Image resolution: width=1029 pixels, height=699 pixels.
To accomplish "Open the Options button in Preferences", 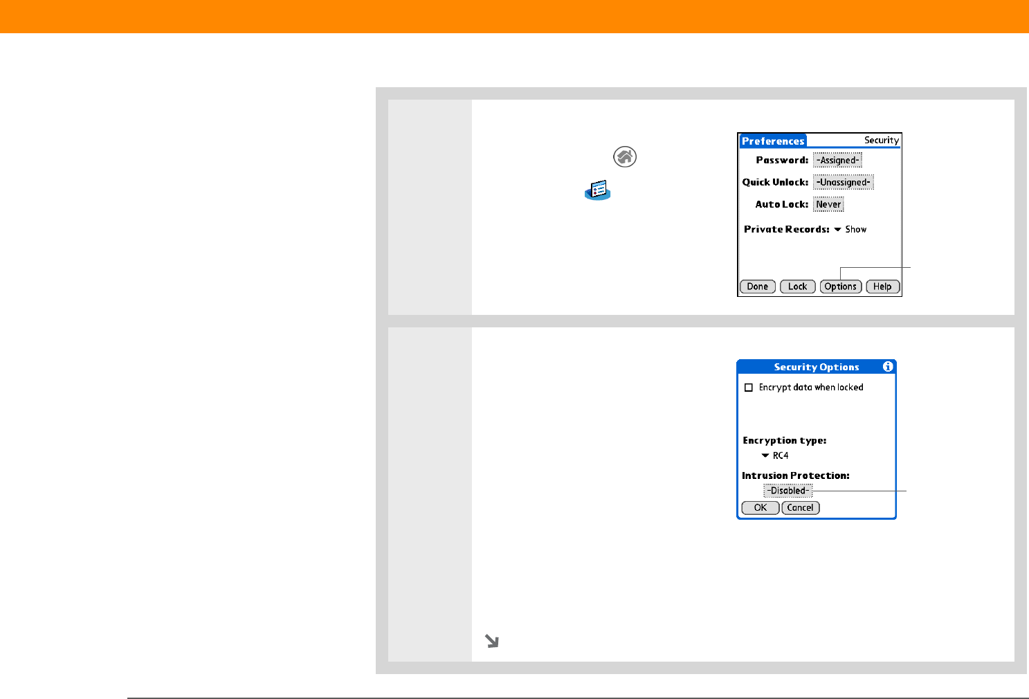I will tap(841, 287).
